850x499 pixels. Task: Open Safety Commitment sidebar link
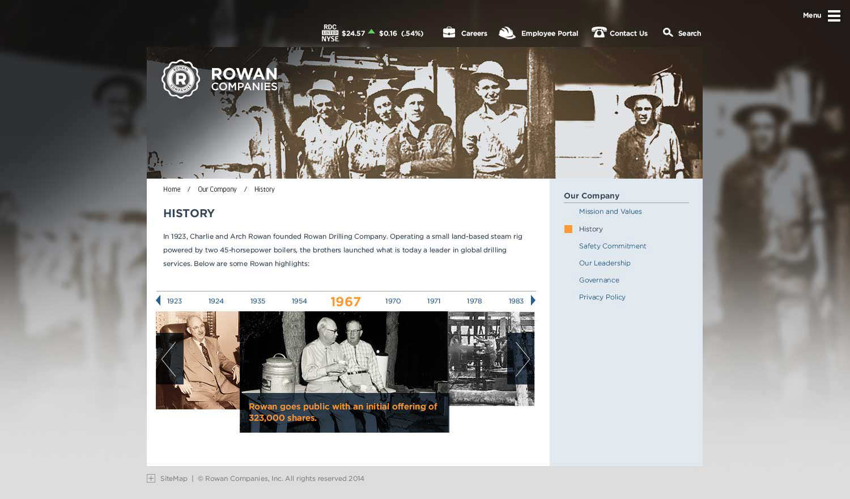(613, 246)
